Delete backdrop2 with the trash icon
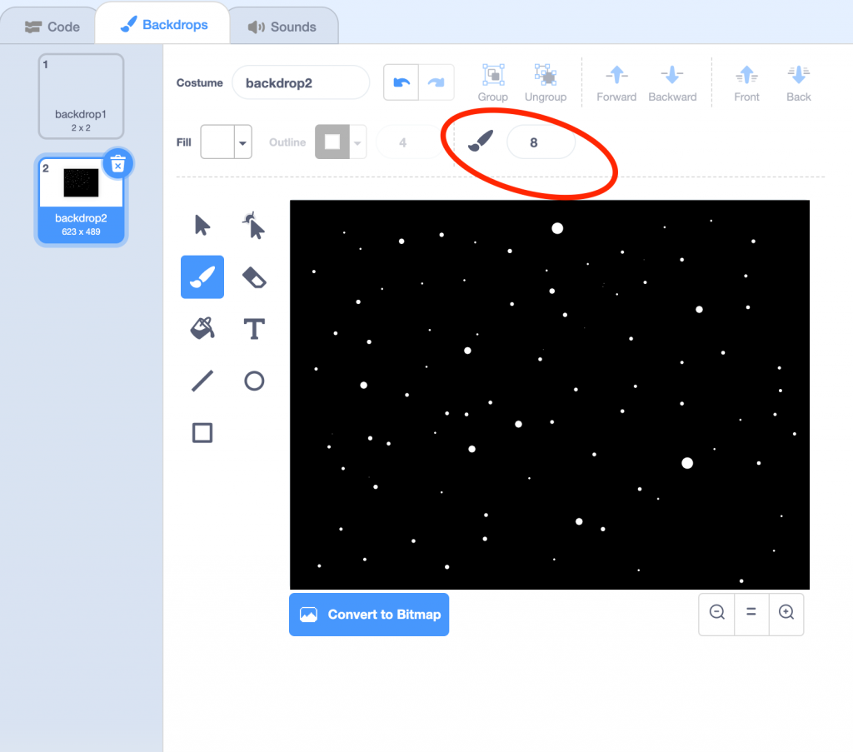853x752 pixels. (x=118, y=164)
